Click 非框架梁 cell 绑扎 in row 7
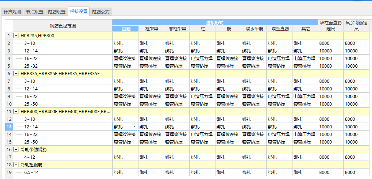The image size is (372, 179). tap(177, 81)
